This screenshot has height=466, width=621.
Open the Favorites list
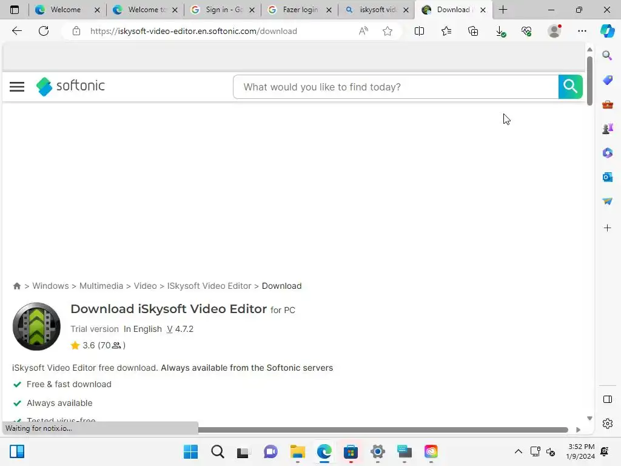[x=446, y=31]
